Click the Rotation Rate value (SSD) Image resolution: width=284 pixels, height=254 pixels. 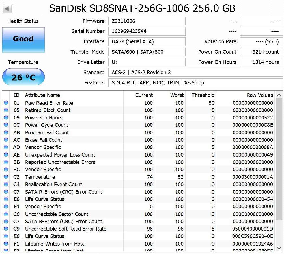[x=262, y=41]
